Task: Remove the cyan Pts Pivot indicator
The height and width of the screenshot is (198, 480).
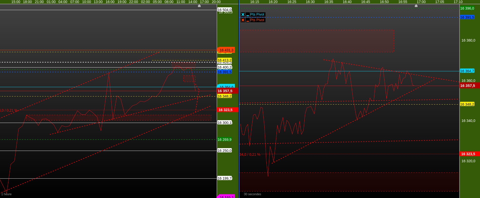Action: coord(243,15)
